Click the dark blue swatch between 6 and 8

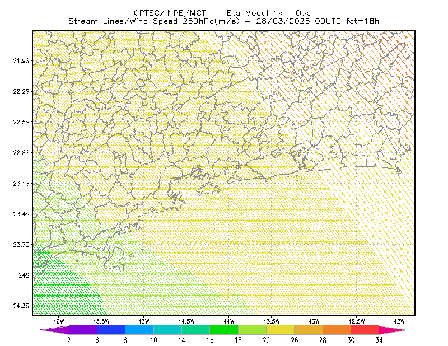pyautogui.click(x=111, y=330)
